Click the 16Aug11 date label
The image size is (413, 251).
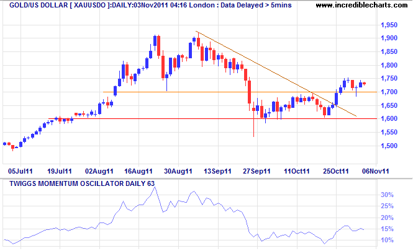click(138, 172)
